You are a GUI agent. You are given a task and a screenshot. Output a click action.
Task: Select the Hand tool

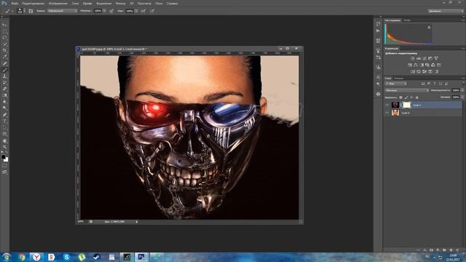coord(4,140)
